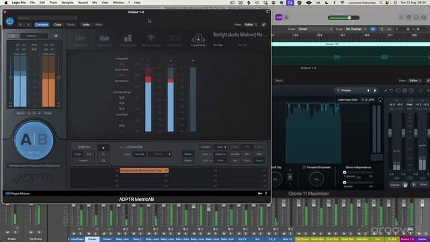This screenshot has width=430, height=242.
Task: Open the Editor view dropdown in MetricAB window
Action: click(x=251, y=25)
